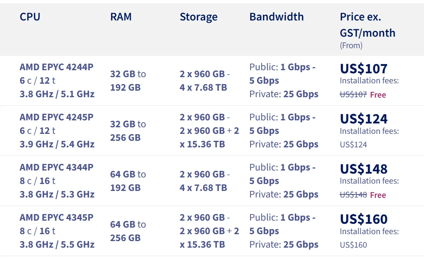Click the Price ex. GST/month header
Viewport: 424px width, 260px height.
pyautogui.click(x=367, y=25)
